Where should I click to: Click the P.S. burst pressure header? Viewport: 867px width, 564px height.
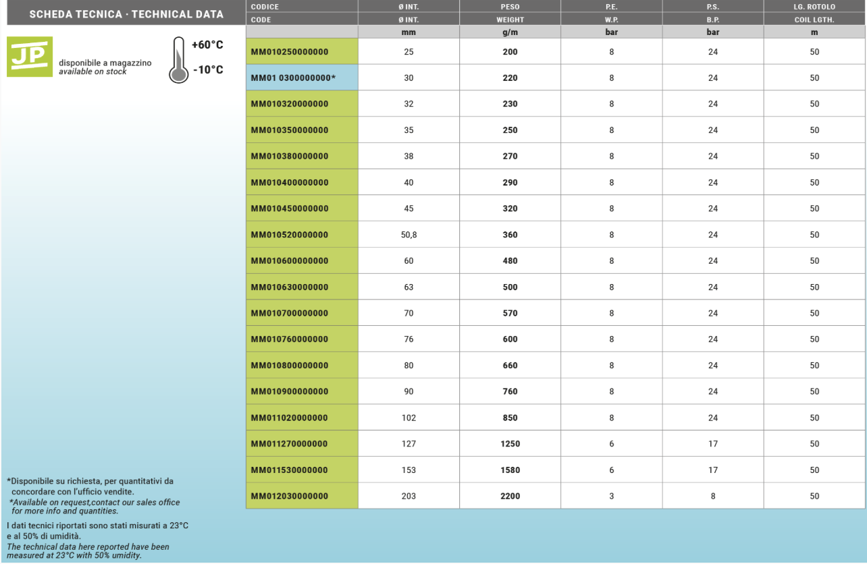tap(712, 13)
